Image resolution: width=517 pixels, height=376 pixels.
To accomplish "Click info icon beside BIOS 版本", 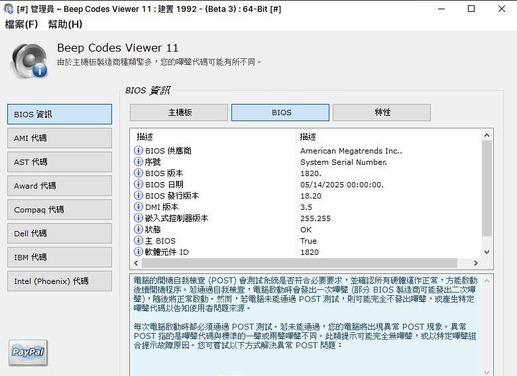I will pyautogui.click(x=139, y=173).
